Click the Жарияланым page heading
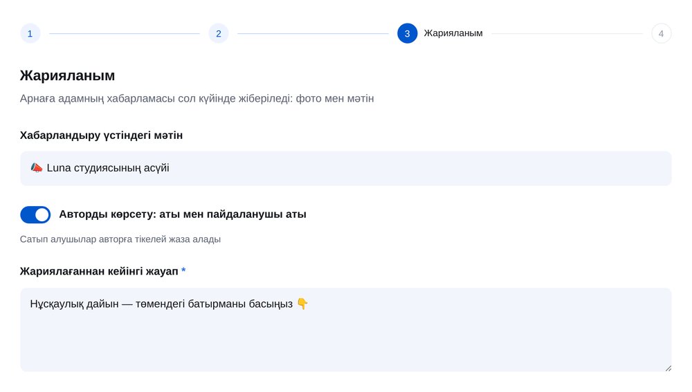 [67, 75]
